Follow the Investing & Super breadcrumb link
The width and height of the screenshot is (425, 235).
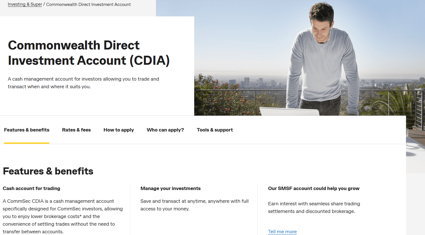click(x=25, y=4)
